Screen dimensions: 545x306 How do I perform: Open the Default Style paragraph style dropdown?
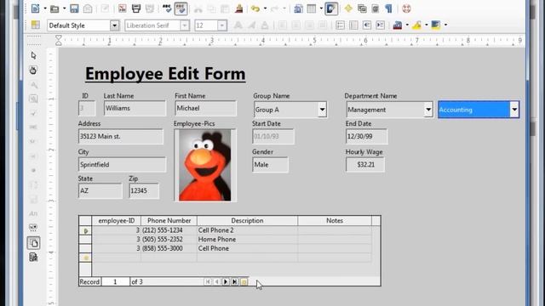(114, 25)
